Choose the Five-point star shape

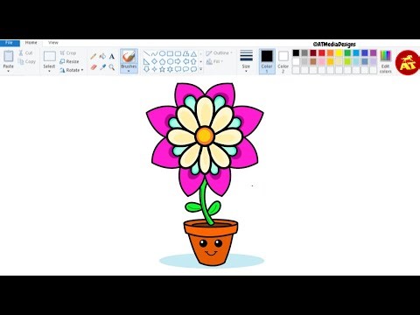click(x=162, y=69)
